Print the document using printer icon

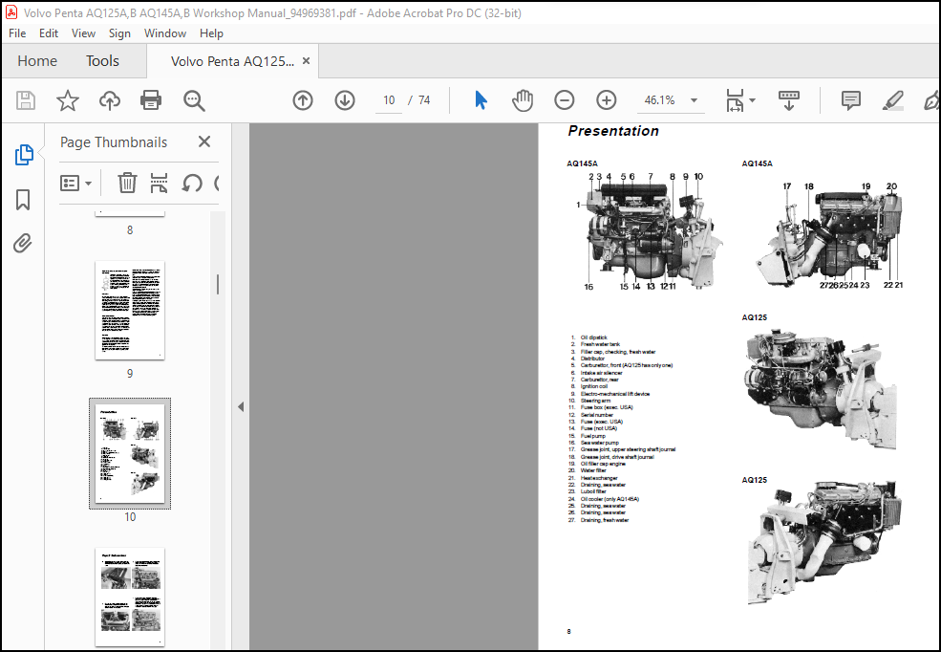click(151, 100)
